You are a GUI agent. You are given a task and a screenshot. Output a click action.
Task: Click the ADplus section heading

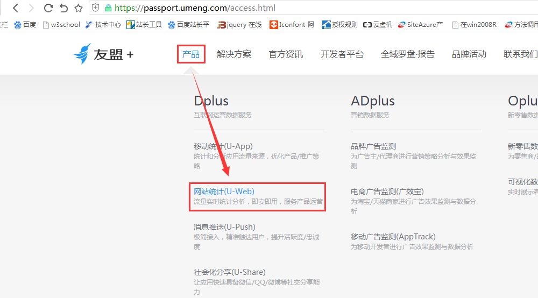click(373, 101)
